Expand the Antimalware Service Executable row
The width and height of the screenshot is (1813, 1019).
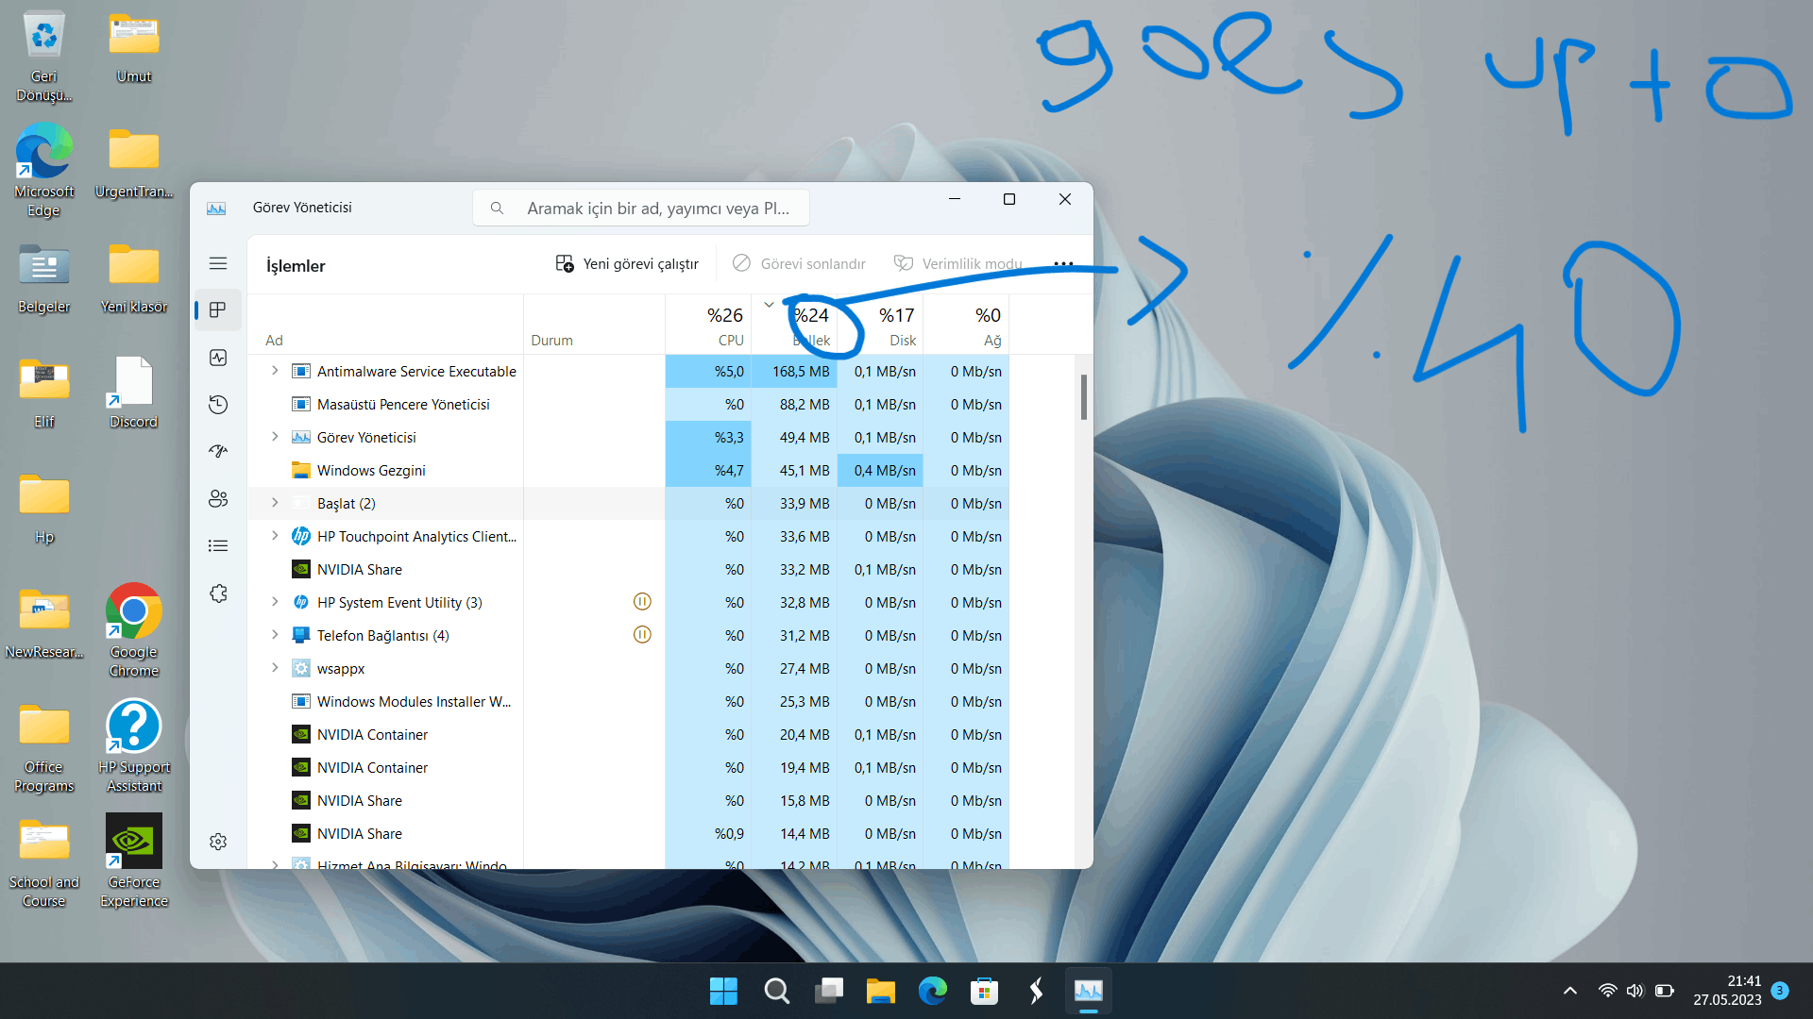275,371
